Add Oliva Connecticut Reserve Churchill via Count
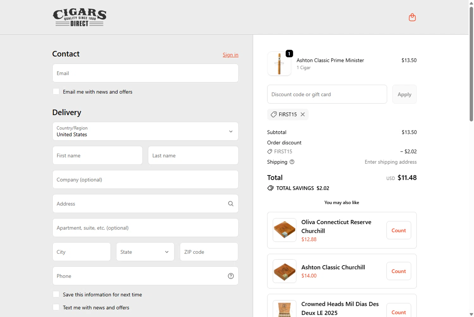The image size is (474, 317). [398, 230]
